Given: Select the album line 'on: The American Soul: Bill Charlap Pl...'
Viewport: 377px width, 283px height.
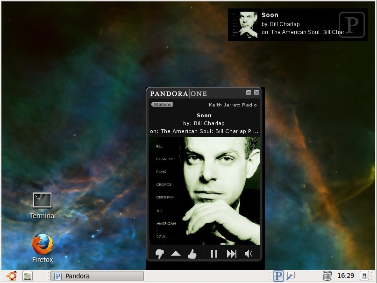Looking at the screenshot, I should pos(204,131).
